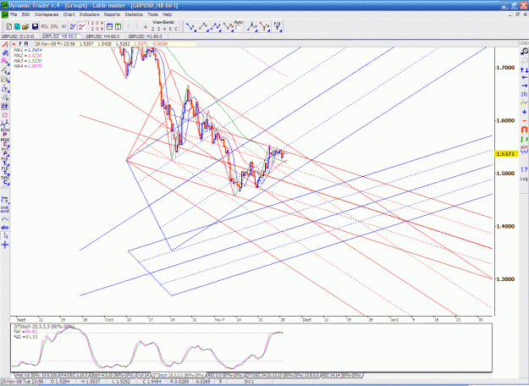This screenshot has width=529, height=386.
Task: Click the open folder toolbar icon
Action: [x=25, y=26]
